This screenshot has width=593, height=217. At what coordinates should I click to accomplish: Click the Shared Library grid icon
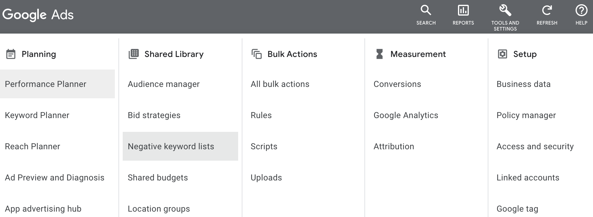click(x=134, y=54)
